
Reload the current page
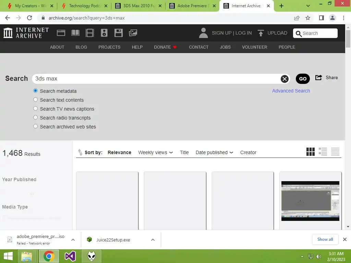tap(29, 18)
